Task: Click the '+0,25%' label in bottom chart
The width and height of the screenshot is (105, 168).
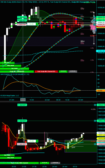Action: tap(93, 109)
